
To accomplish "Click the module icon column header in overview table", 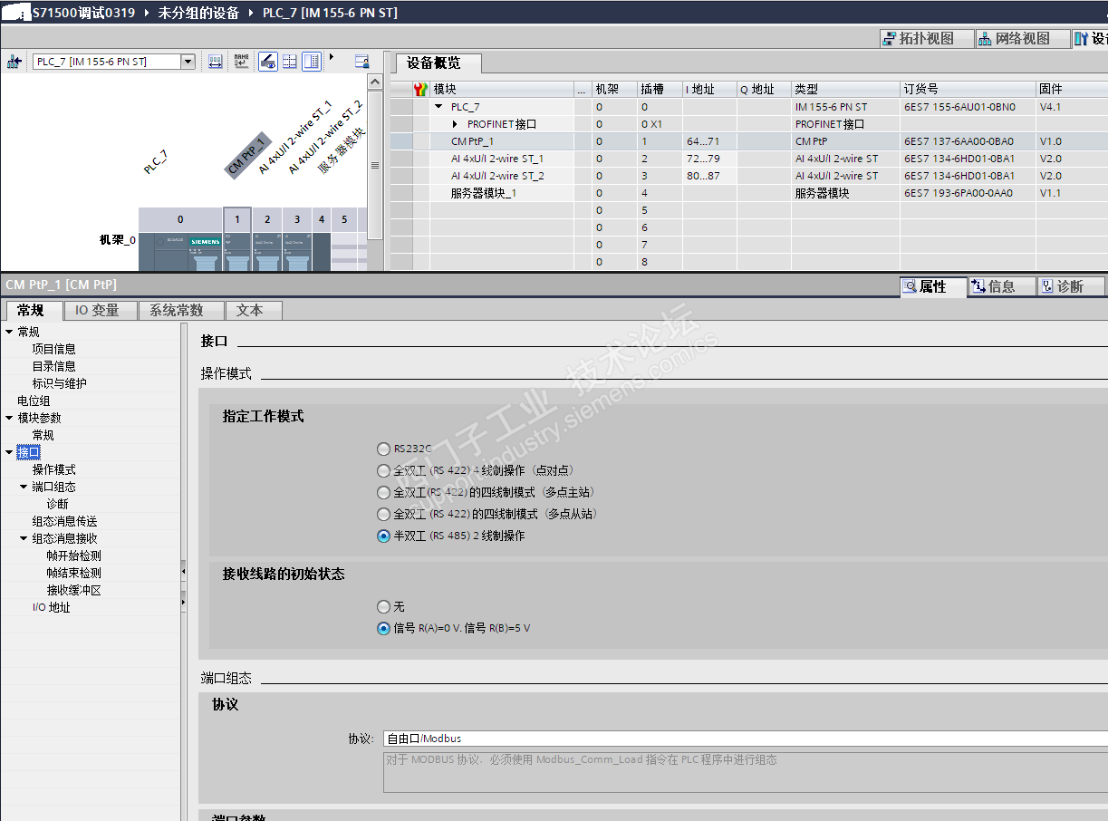I will 420,89.
